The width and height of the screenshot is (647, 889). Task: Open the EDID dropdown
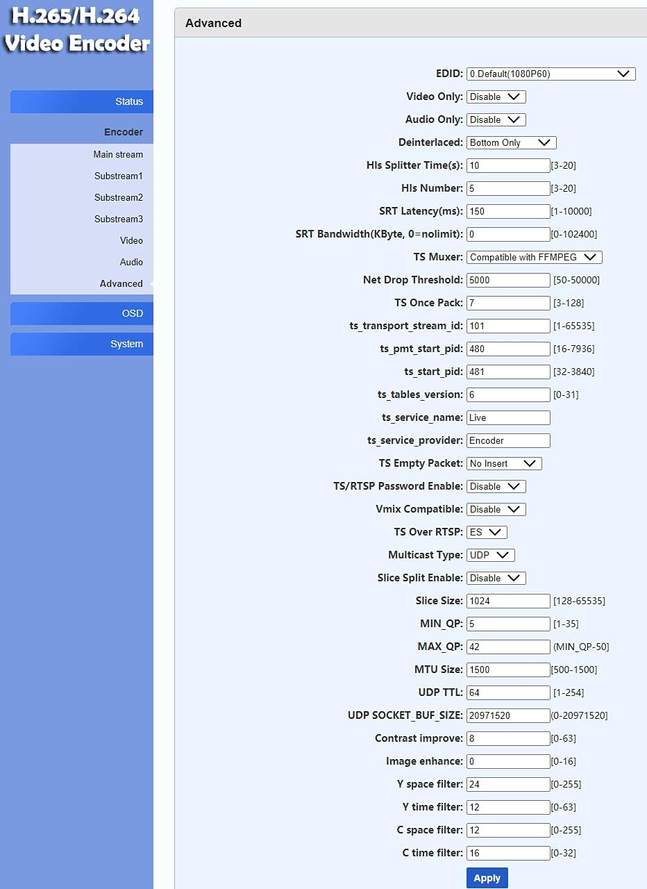(551, 74)
